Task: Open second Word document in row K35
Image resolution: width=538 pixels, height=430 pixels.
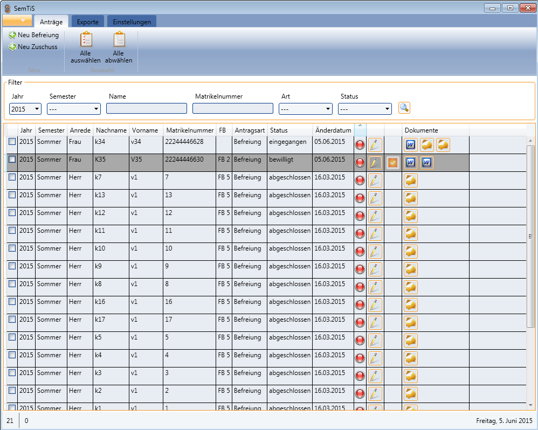Action: [427, 163]
